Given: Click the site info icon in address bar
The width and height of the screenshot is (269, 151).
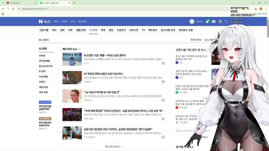Looking at the screenshot, I should click(x=19, y=9).
